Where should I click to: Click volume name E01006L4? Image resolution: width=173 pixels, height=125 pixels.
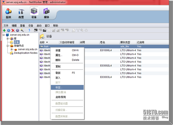pos(106,50)
